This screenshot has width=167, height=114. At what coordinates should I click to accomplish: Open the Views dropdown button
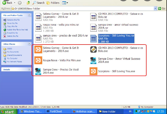[65, 3]
